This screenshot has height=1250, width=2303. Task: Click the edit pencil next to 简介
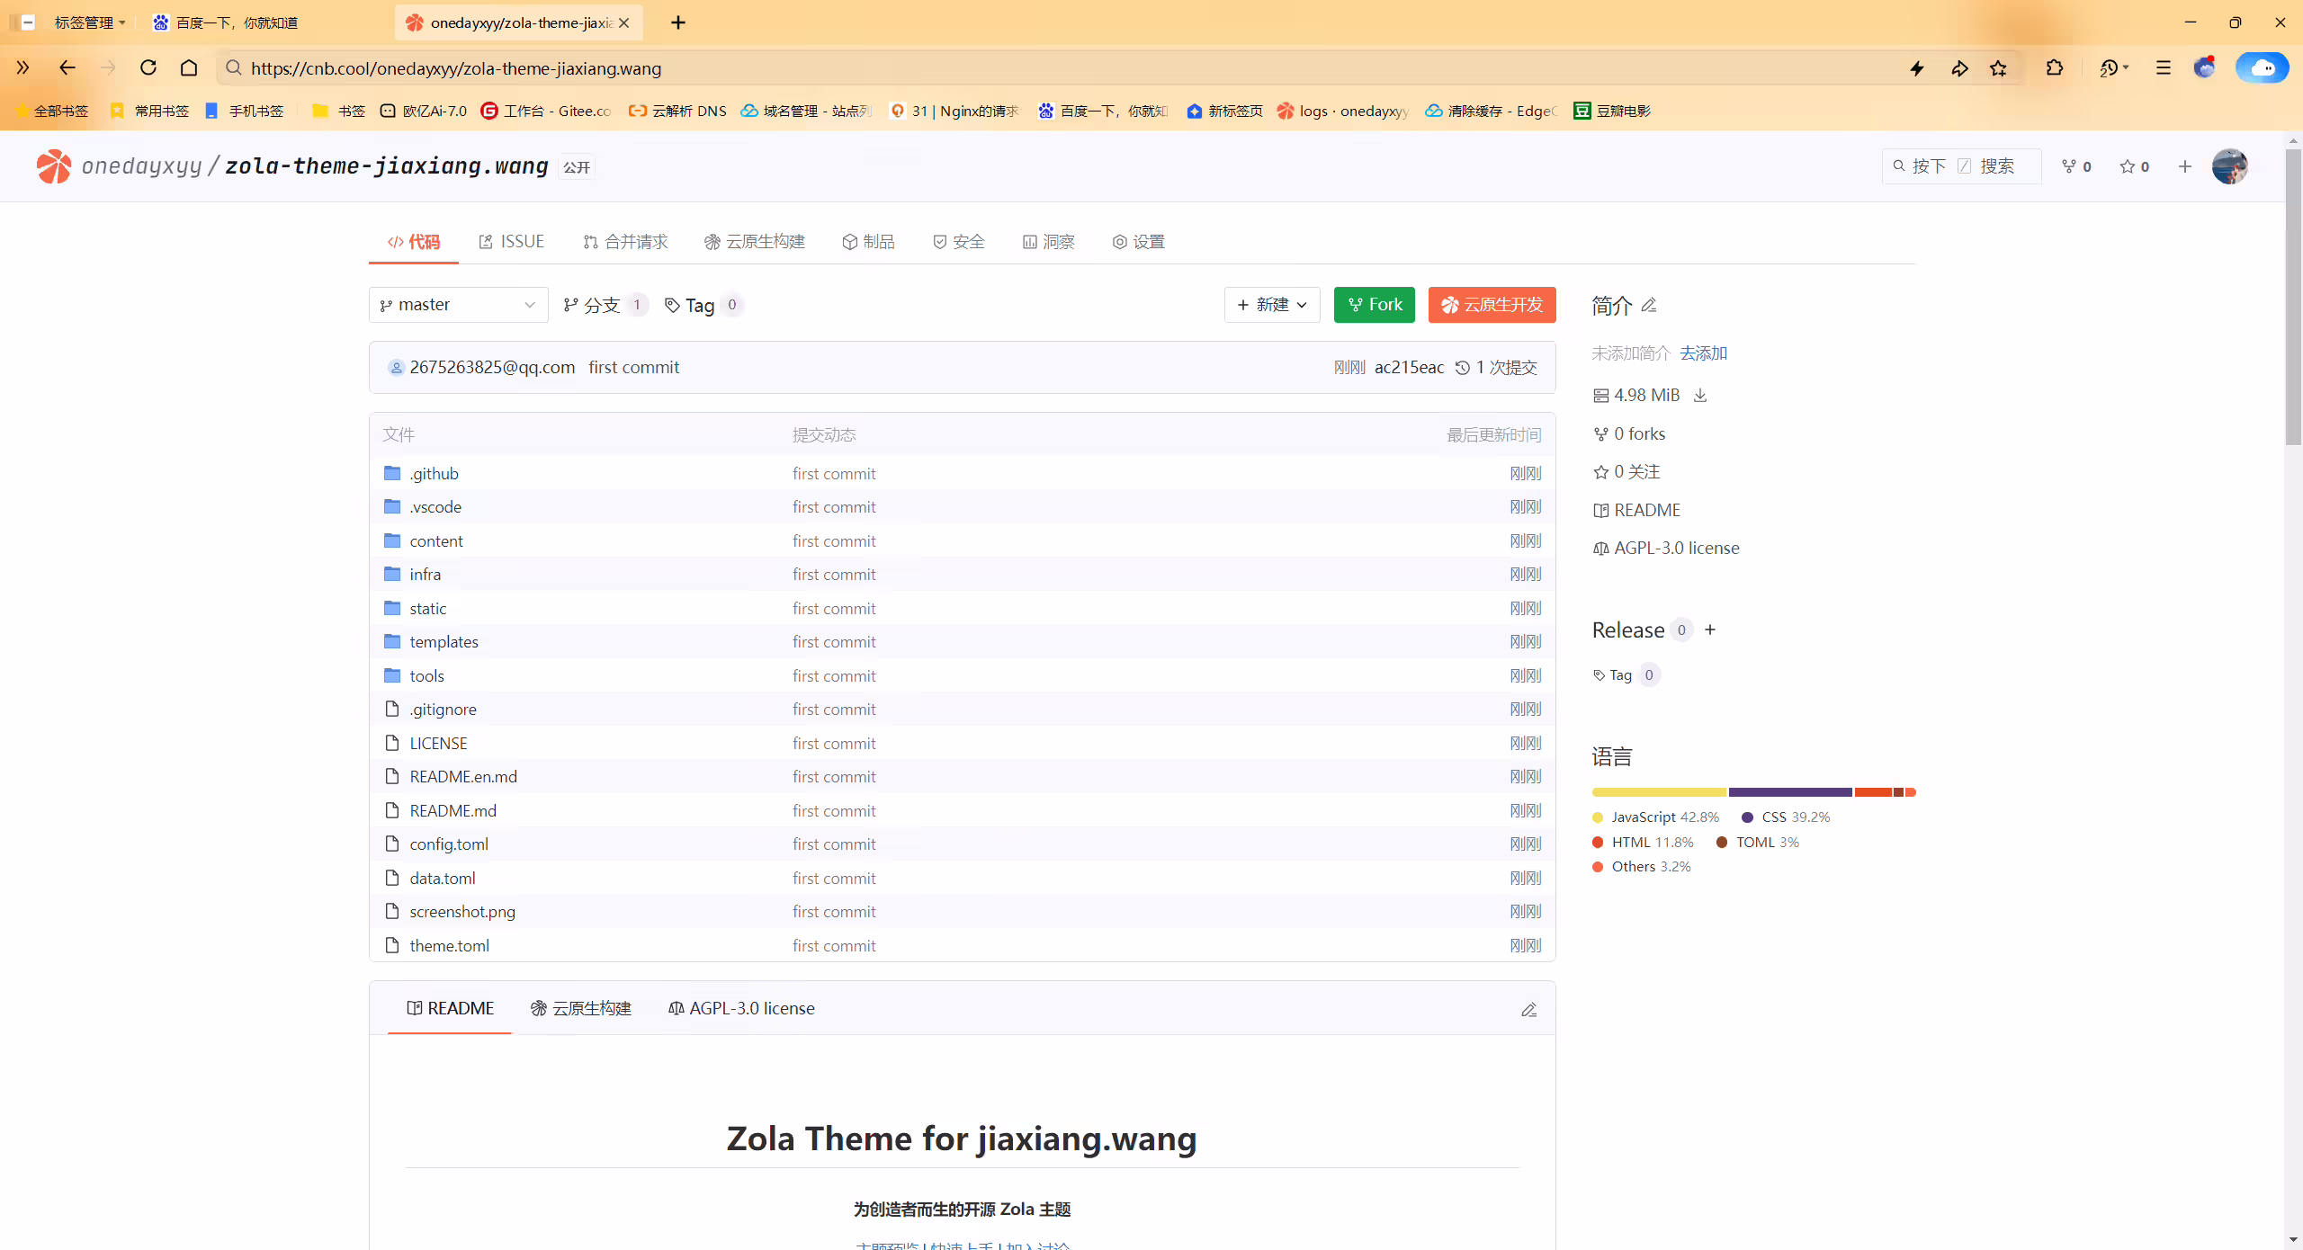click(1649, 305)
